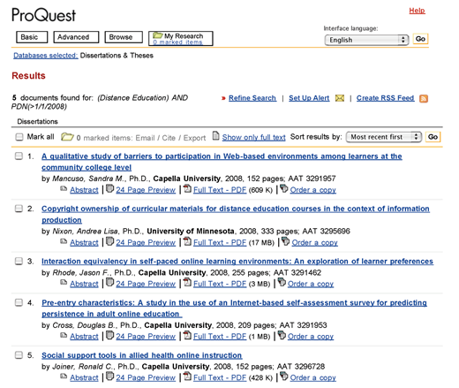Click 24 Page Preview link for result 1
459x388 pixels.
click(x=146, y=190)
